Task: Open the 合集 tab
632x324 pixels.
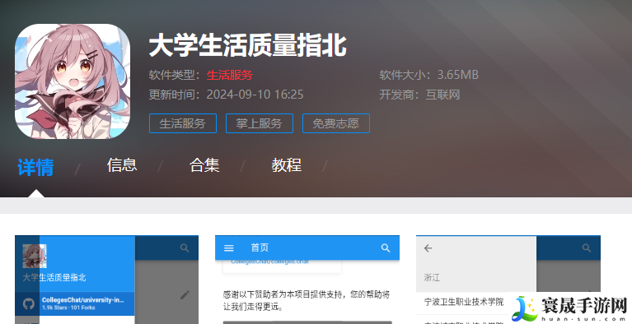Action: 204,165
